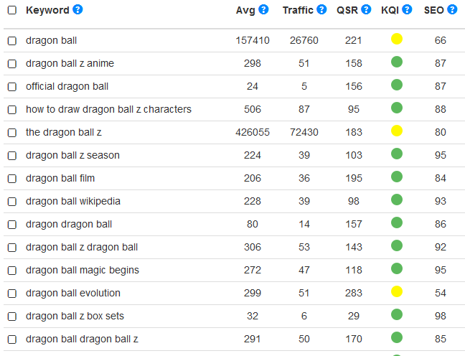Click the SEO score 98 for box sets
Image resolution: width=465 pixels, height=356 pixels.
click(441, 316)
